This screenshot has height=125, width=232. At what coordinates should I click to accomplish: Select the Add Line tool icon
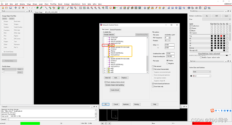(46, 8)
